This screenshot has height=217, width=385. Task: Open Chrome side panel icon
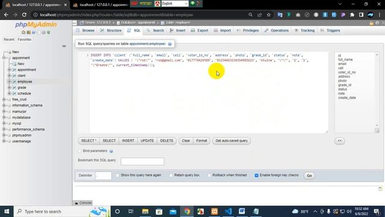coord(361,14)
